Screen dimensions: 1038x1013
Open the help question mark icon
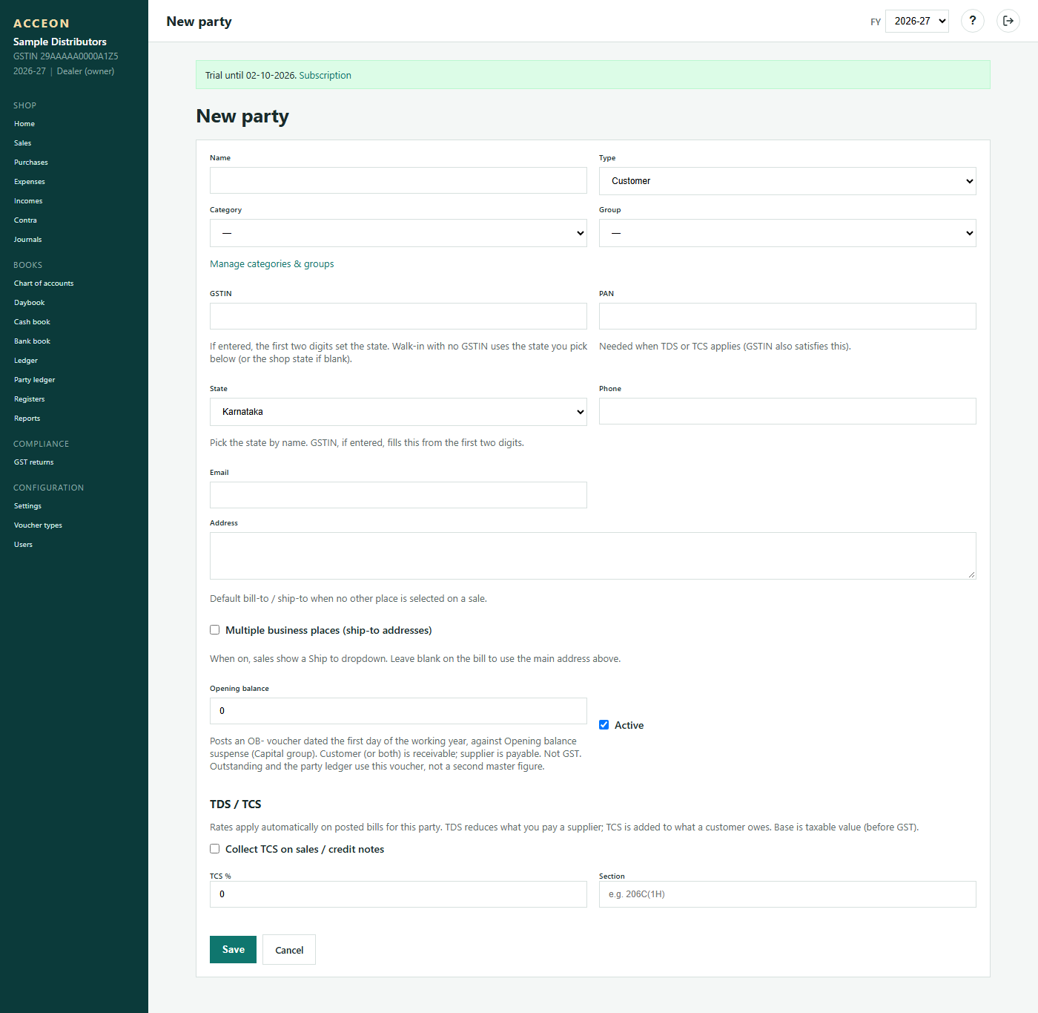click(972, 21)
